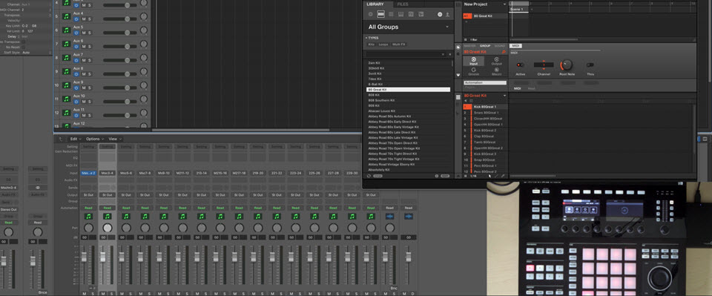Click St Out output on Msc3-4 channel strip
Viewport: 712px width, 296px height.
(x=107, y=195)
